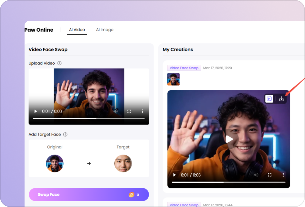Click the coin credits icon on Swap Face
The image size is (305, 207).
click(131, 195)
